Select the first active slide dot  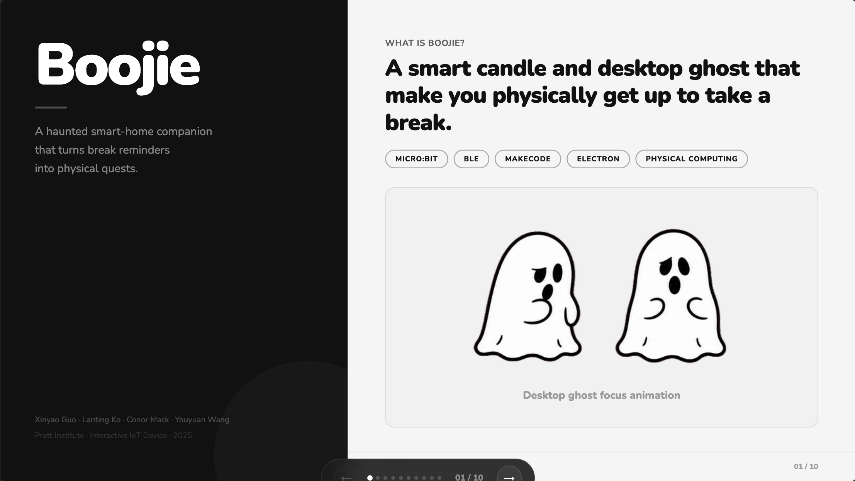pos(370,478)
